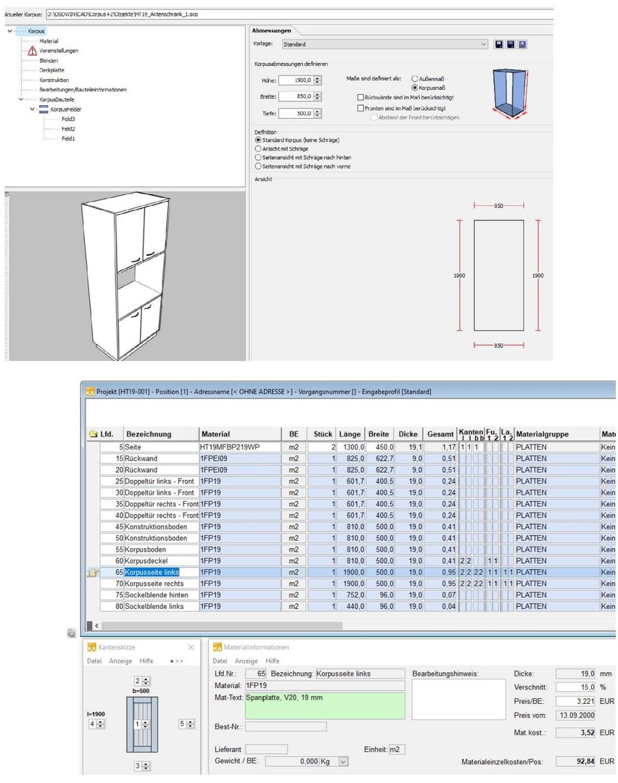Image resolution: width=618 pixels, height=783 pixels.
Task: Click the magnifier icon left of the table scrollbar
Action: pos(71,633)
